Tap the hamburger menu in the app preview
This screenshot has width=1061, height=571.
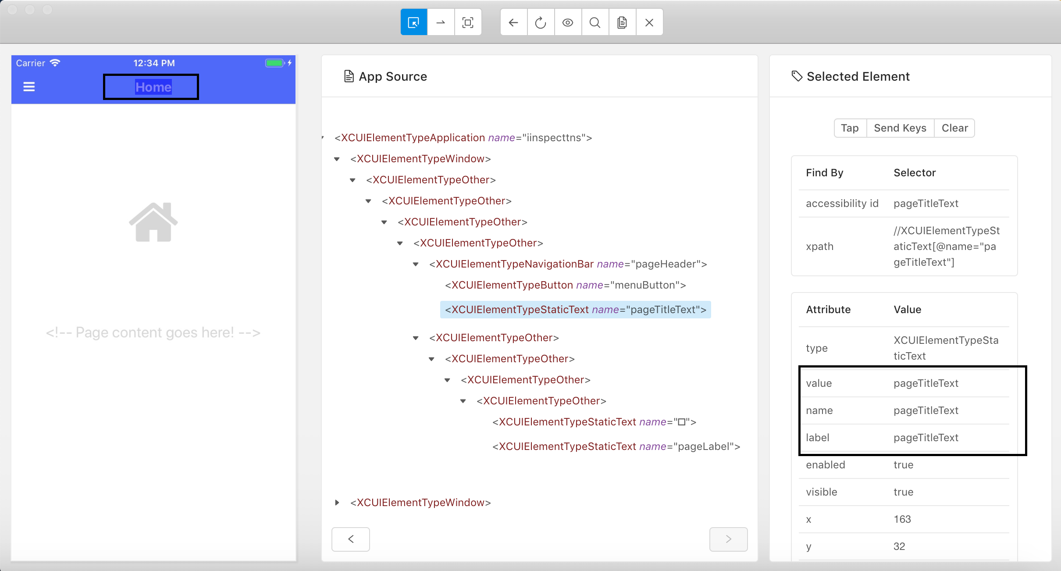click(29, 87)
